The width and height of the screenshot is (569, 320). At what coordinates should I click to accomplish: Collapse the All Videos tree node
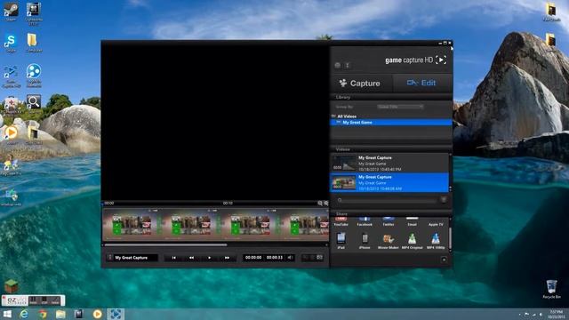point(333,116)
